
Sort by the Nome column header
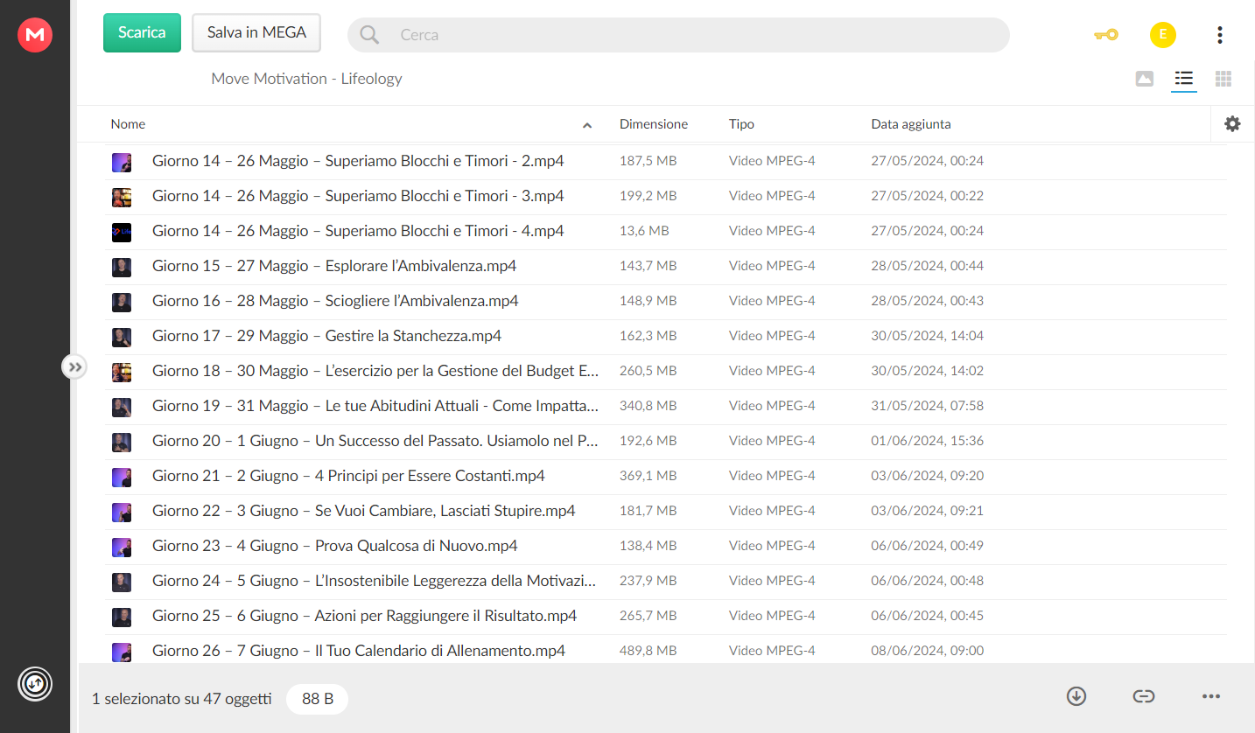[128, 124]
